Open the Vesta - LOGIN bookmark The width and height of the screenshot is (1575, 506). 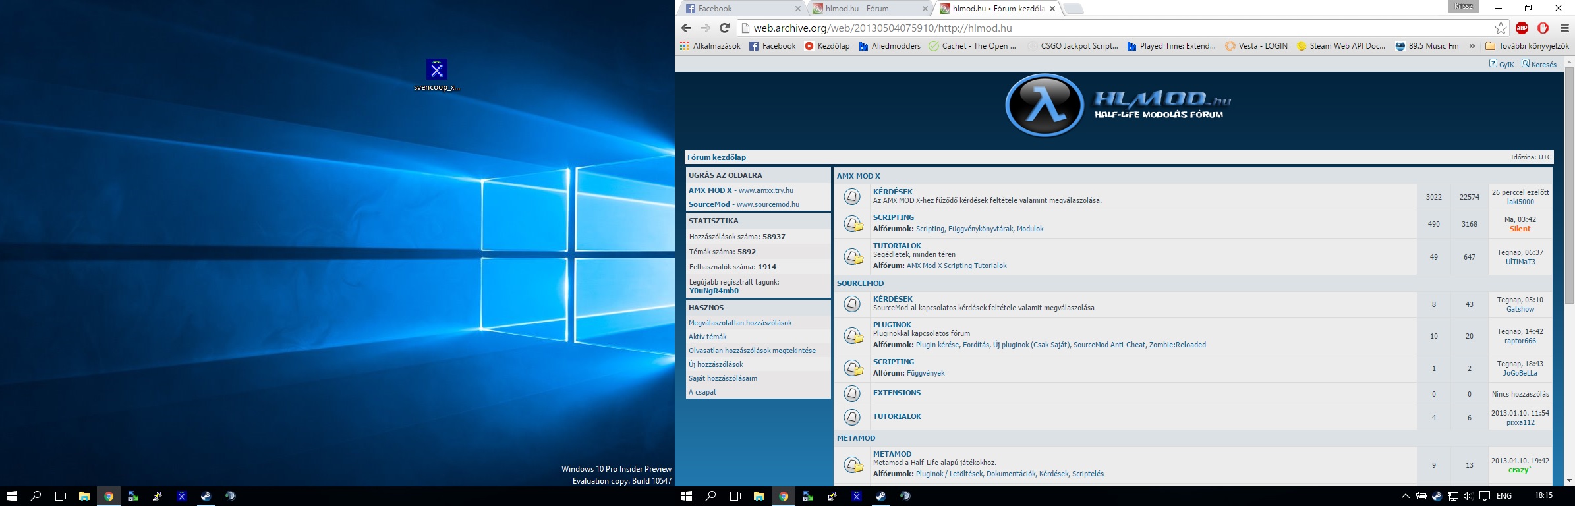[1256, 46]
